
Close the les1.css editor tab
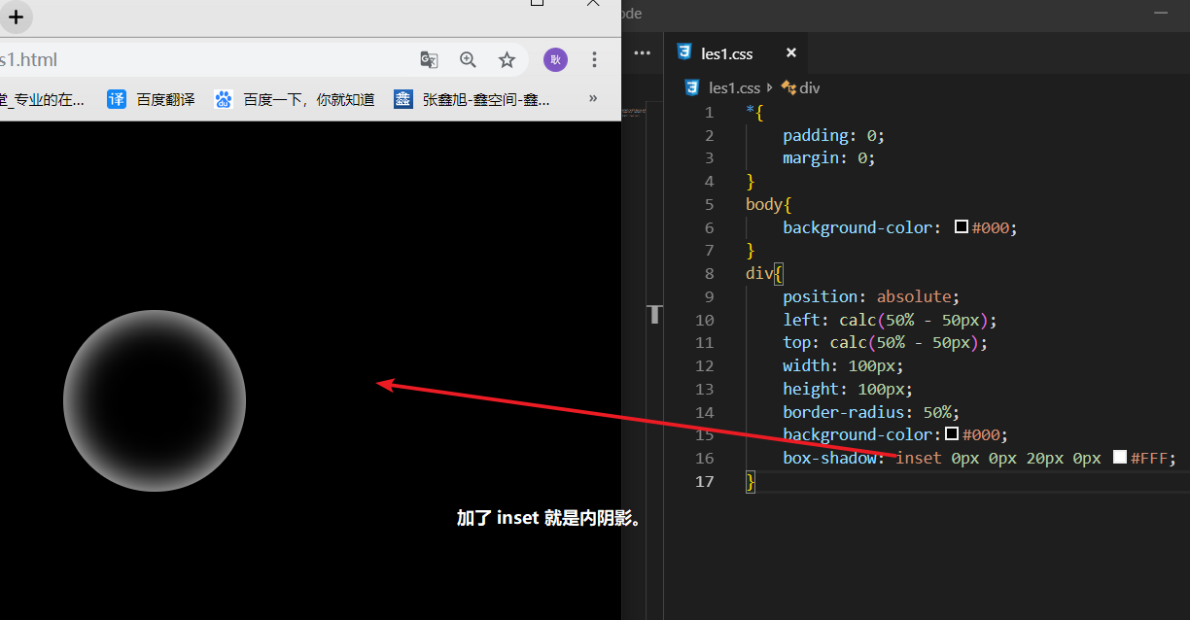(791, 53)
